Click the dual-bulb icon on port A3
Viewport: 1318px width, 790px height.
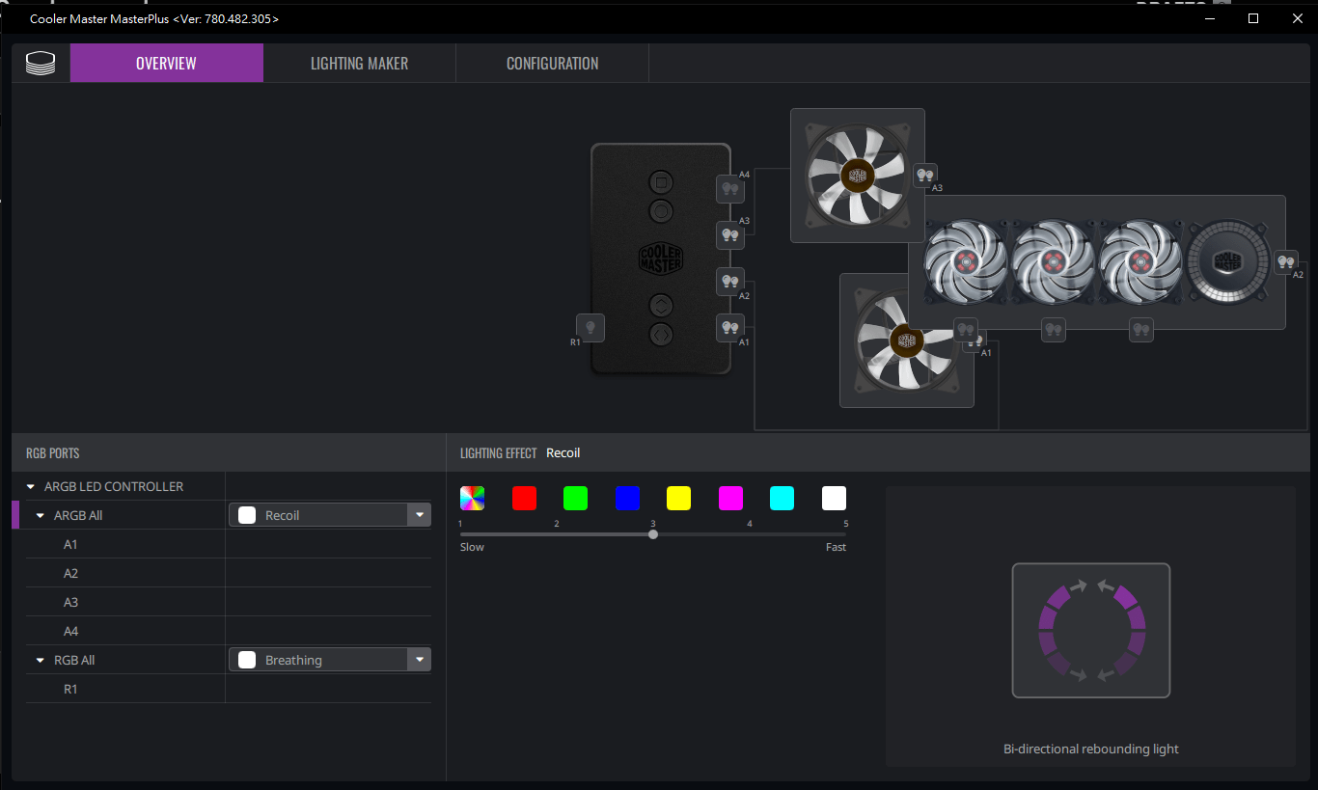coord(730,235)
